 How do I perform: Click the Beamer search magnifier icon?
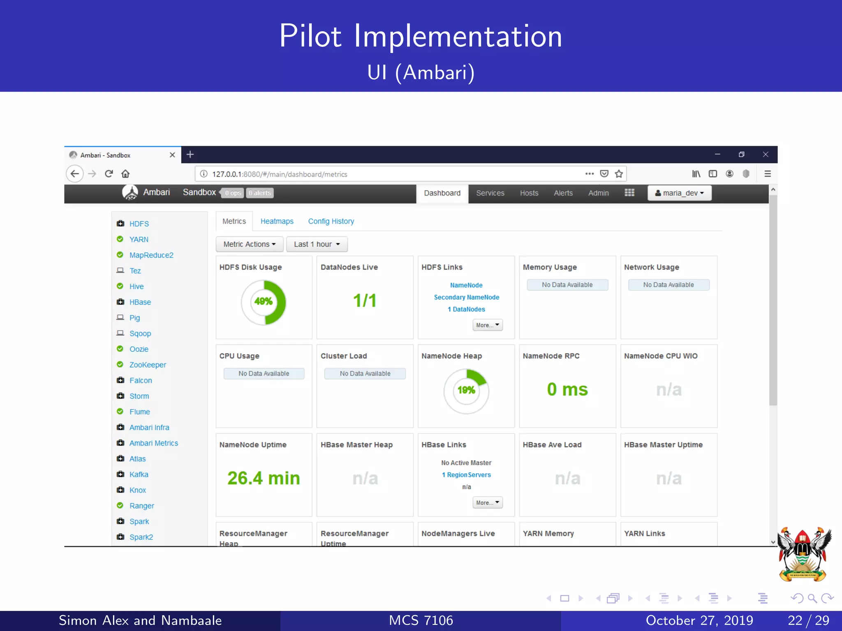point(812,598)
